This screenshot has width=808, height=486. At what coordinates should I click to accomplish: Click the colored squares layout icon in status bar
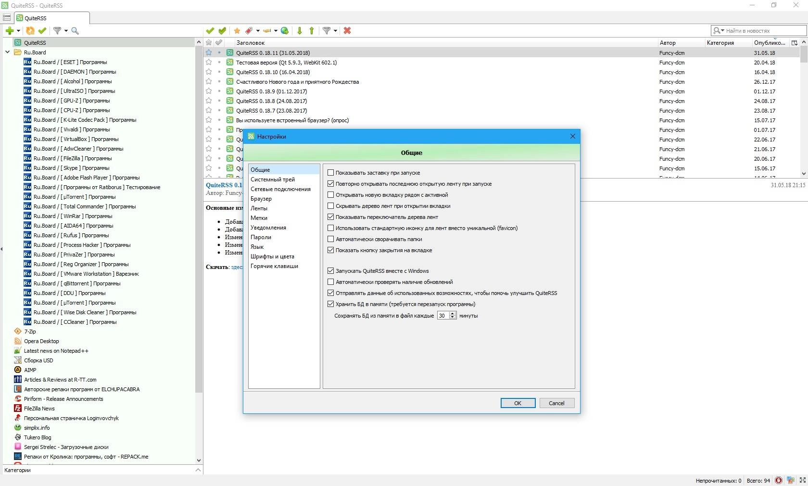791,480
